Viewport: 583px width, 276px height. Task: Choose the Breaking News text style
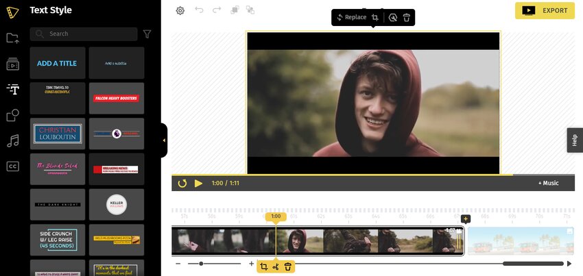[117, 169]
